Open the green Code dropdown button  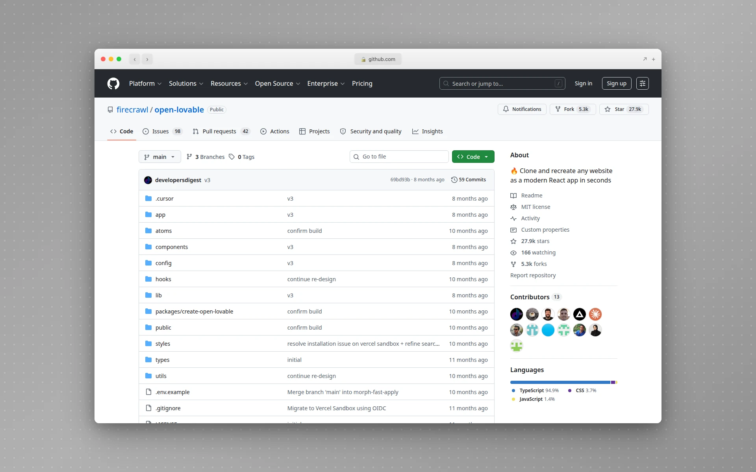473,157
